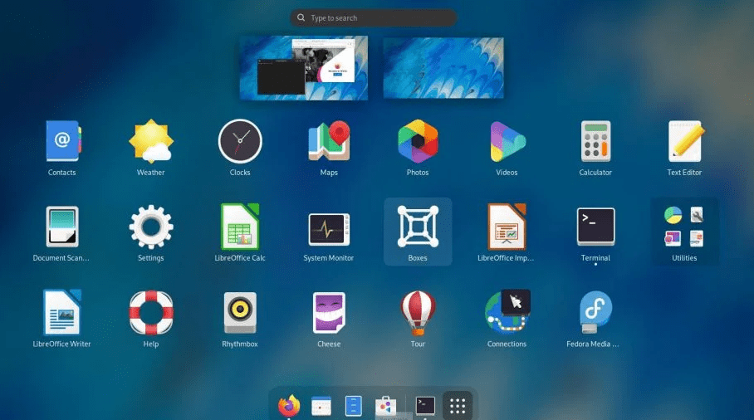Launch the Text Editor
754x420 pixels.
click(685, 148)
